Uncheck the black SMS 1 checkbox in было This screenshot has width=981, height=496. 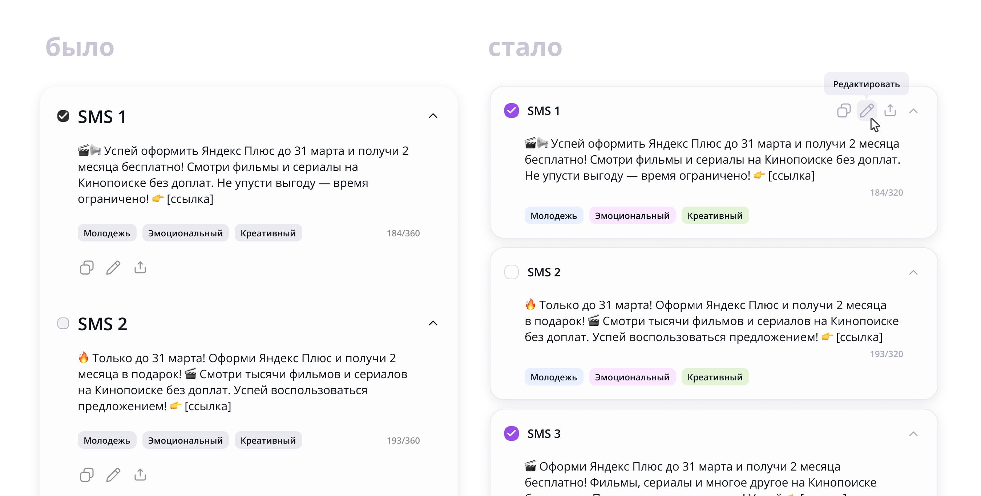pos(63,116)
